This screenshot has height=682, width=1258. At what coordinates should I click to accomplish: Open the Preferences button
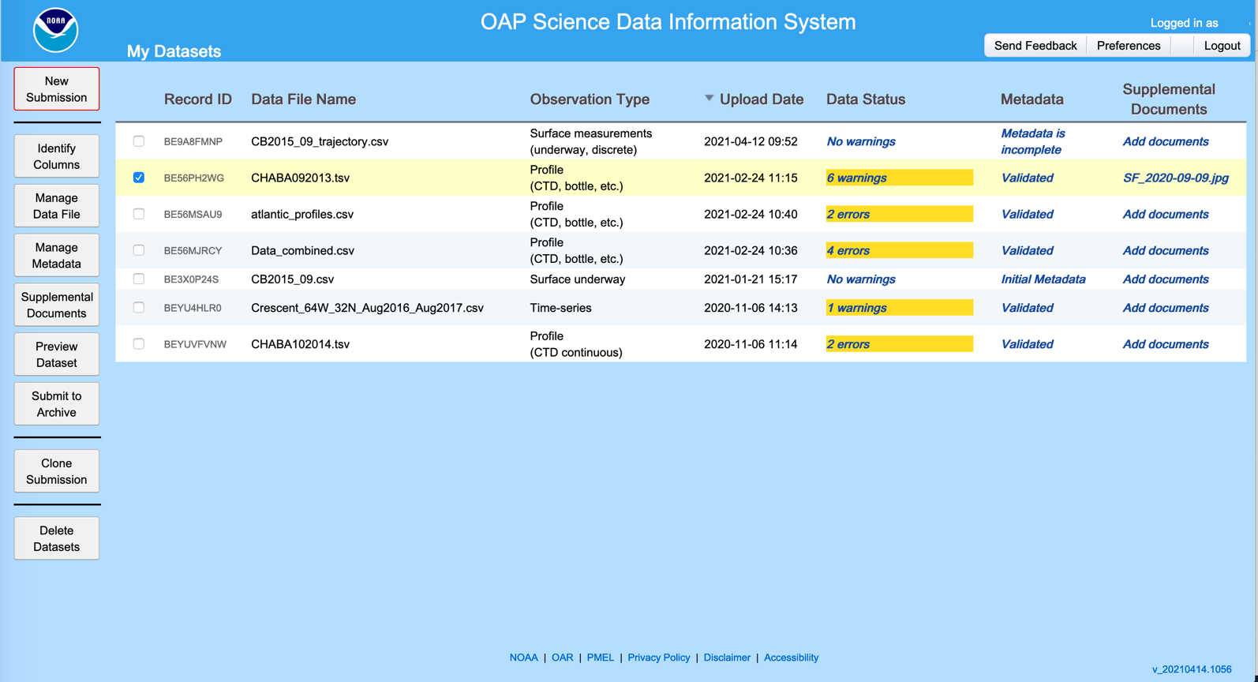pos(1128,46)
